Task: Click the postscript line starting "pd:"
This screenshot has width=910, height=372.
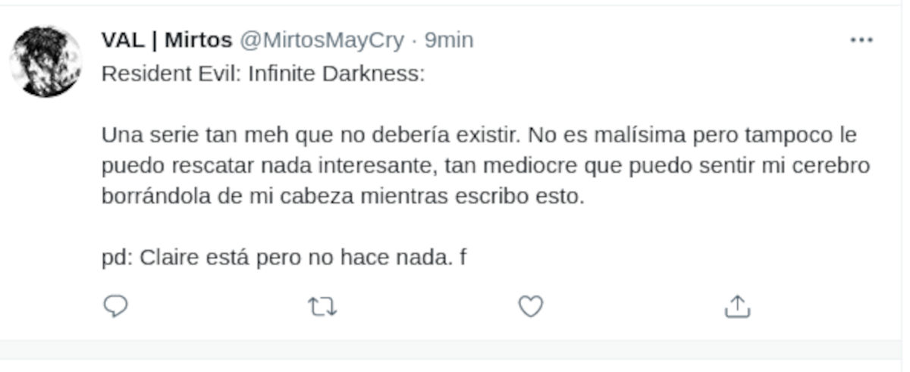Action: pos(284,258)
